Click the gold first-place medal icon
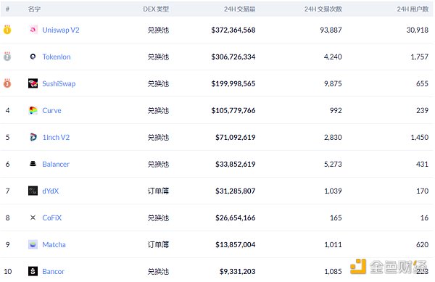This screenshot has width=435, height=282. point(7,30)
